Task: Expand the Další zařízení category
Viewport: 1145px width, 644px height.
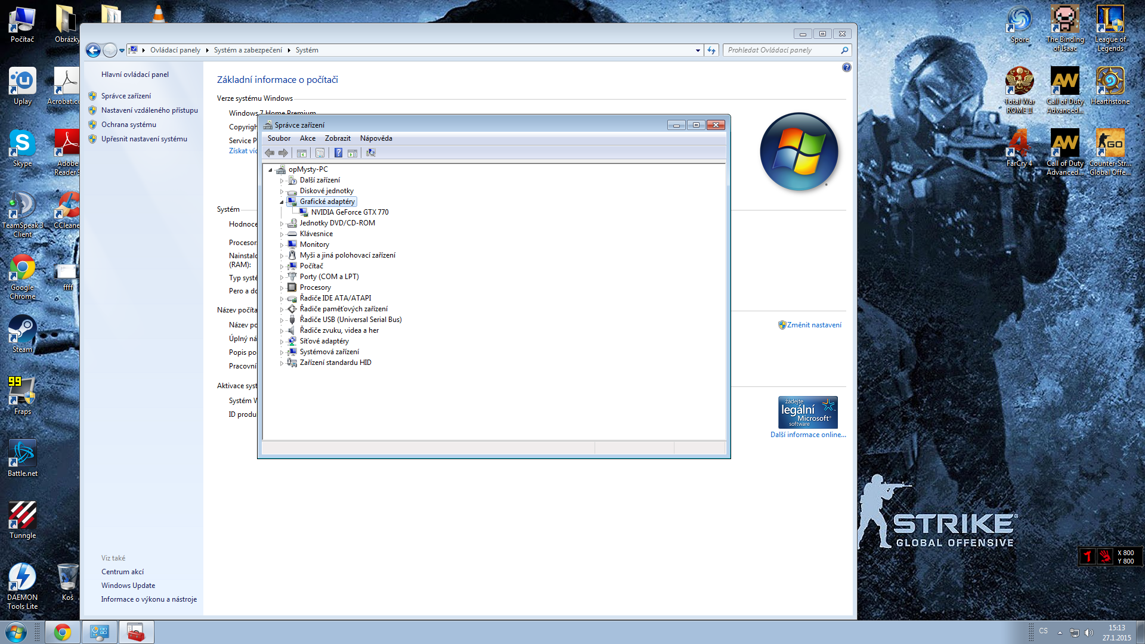Action: tap(281, 181)
